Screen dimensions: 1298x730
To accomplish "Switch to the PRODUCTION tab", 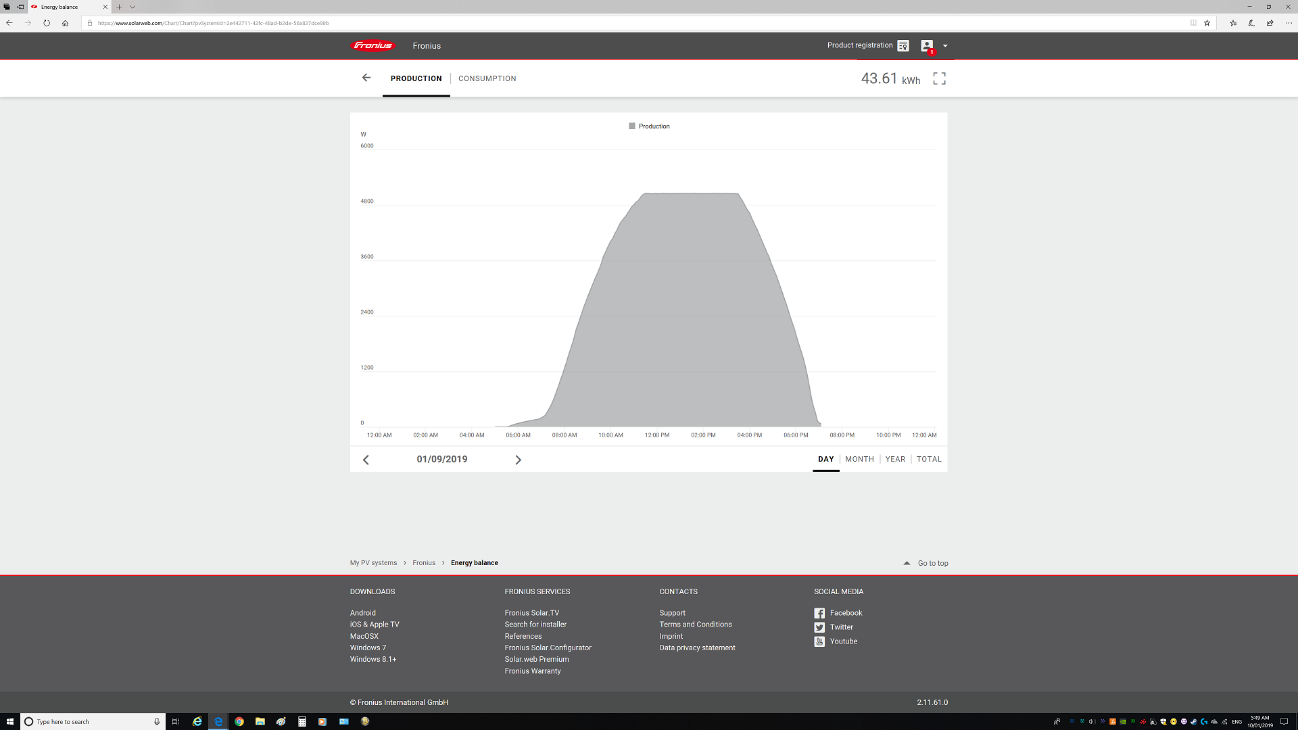I will click(416, 78).
